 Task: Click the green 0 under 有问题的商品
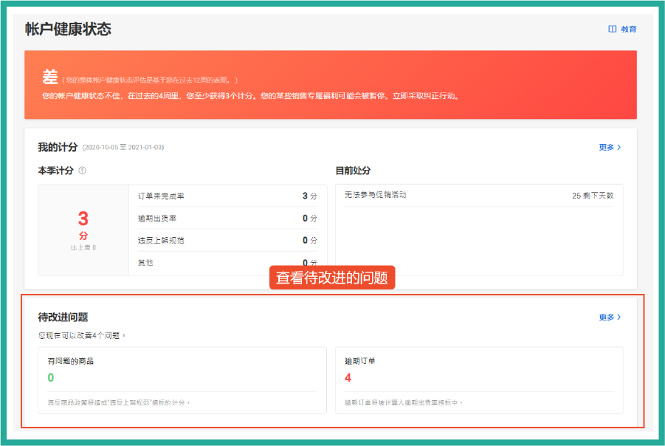tap(52, 379)
